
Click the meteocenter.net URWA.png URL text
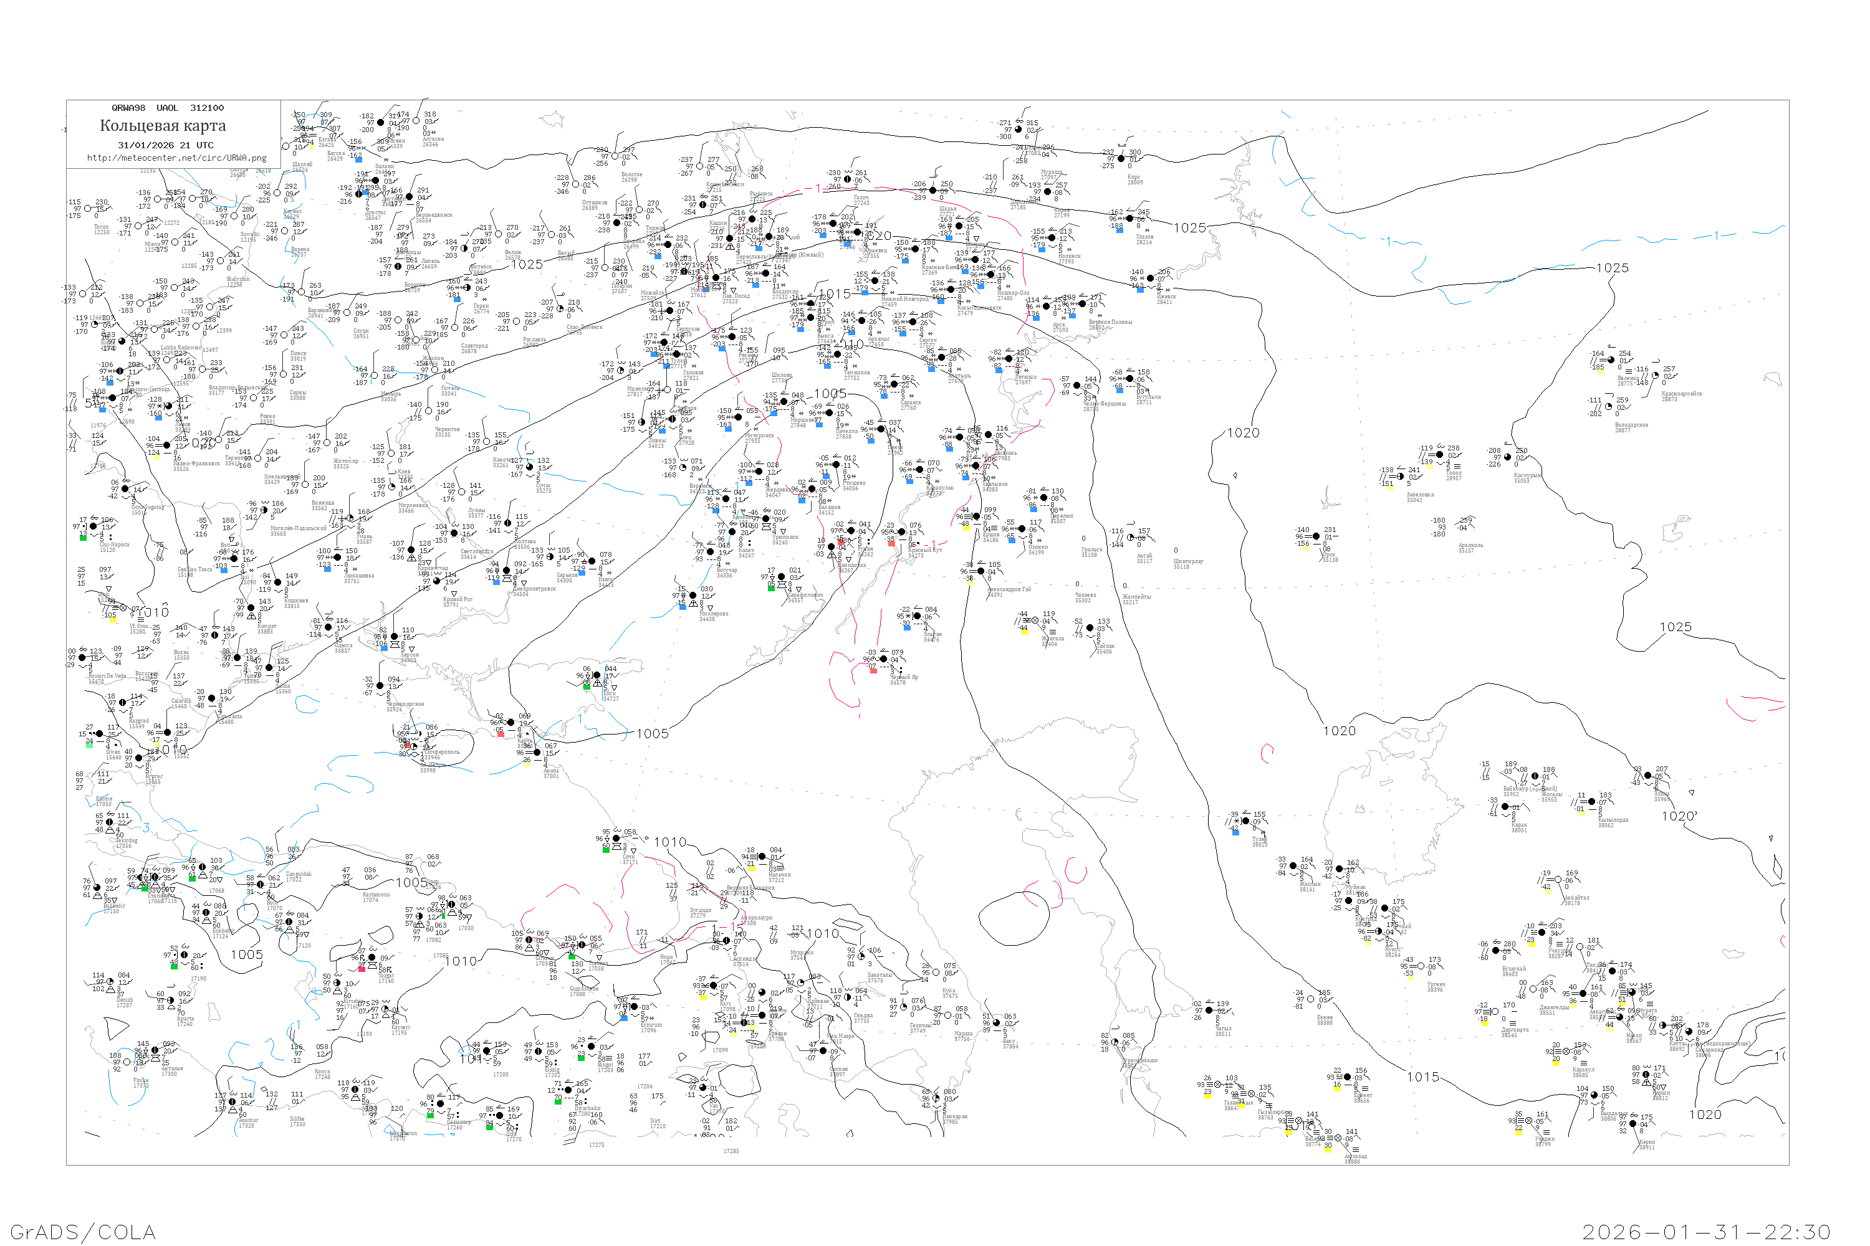click(176, 158)
